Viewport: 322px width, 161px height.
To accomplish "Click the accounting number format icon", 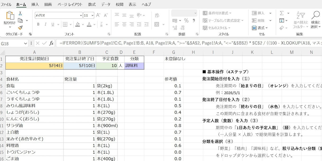I will coord(175,20).
